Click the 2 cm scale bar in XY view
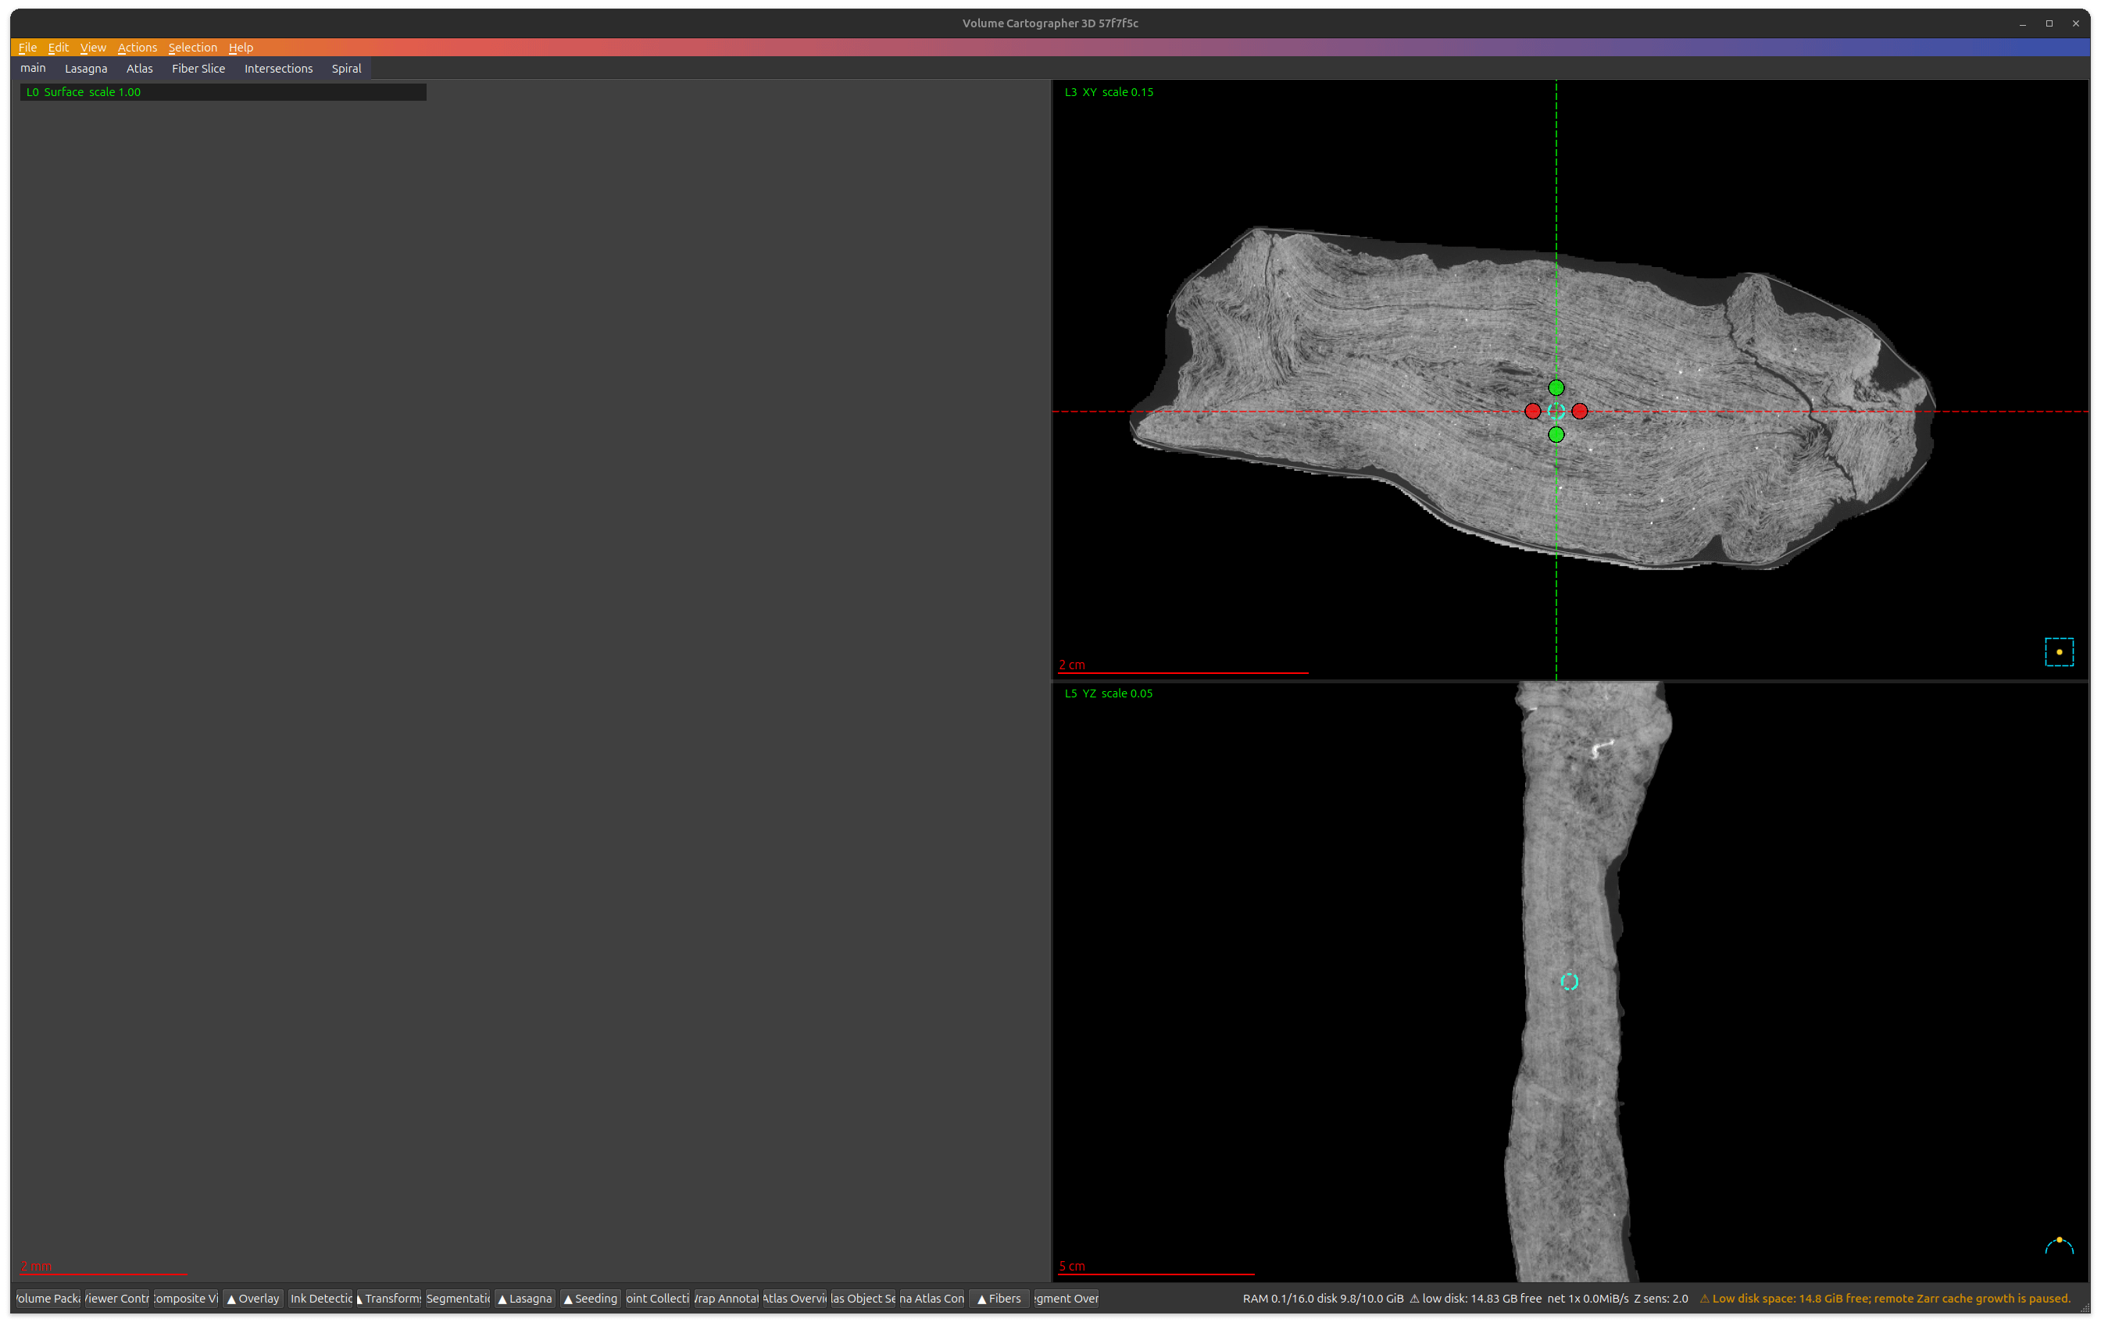This screenshot has width=2101, height=1326. [1182, 668]
